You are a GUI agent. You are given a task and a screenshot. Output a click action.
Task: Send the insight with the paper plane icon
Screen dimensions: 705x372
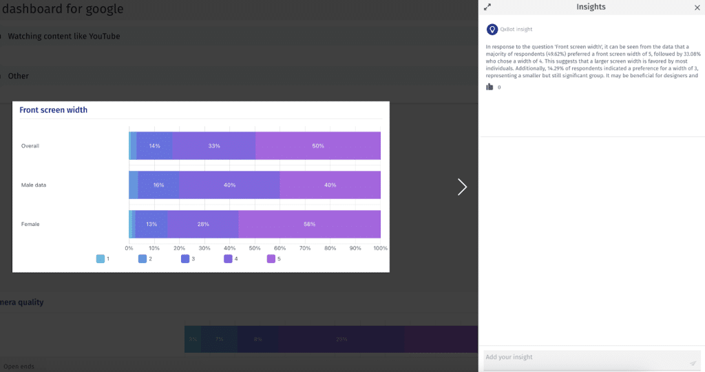coord(693,363)
